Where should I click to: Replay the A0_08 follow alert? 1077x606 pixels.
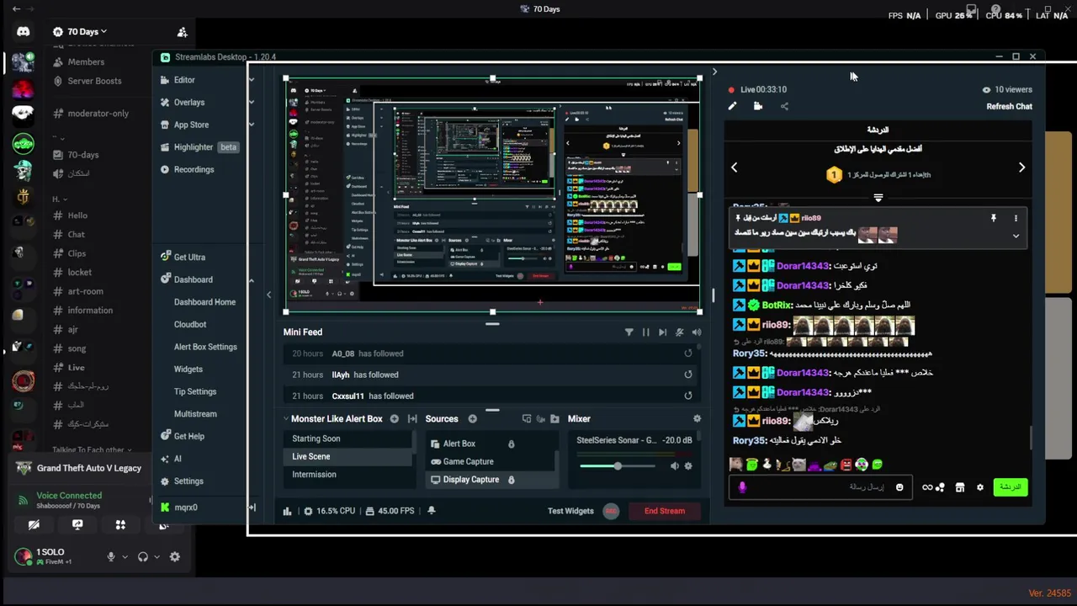pos(688,353)
